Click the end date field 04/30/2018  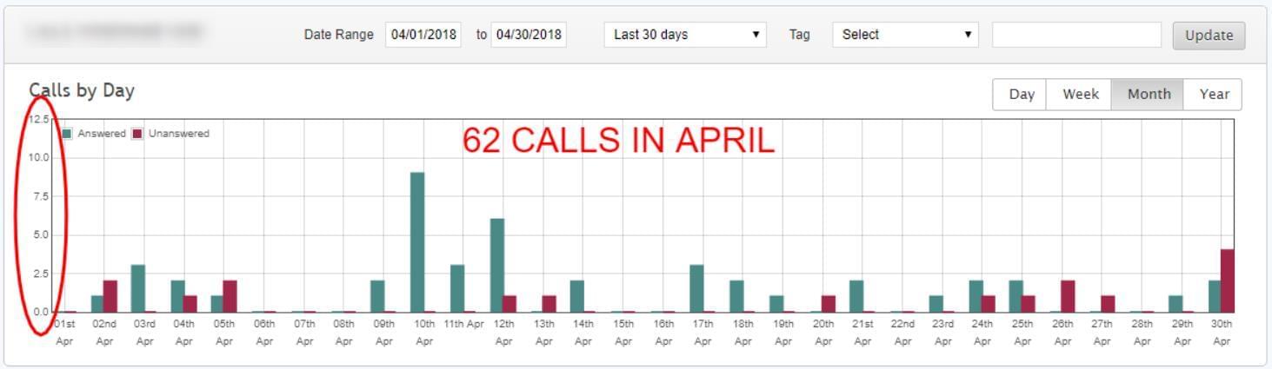[529, 35]
